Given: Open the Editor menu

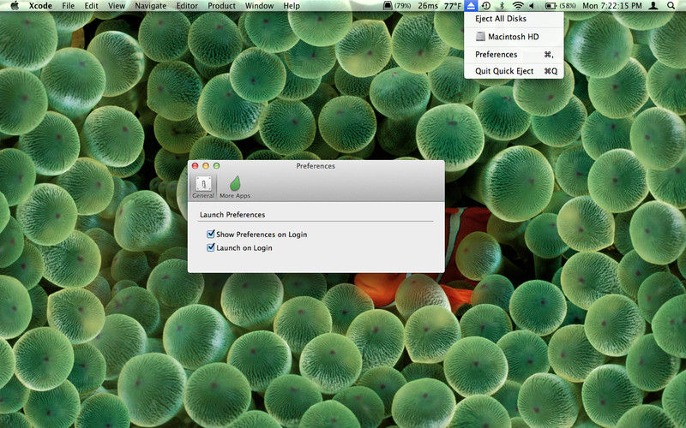Looking at the screenshot, I should pyautogui.click(x=187, y=6).
